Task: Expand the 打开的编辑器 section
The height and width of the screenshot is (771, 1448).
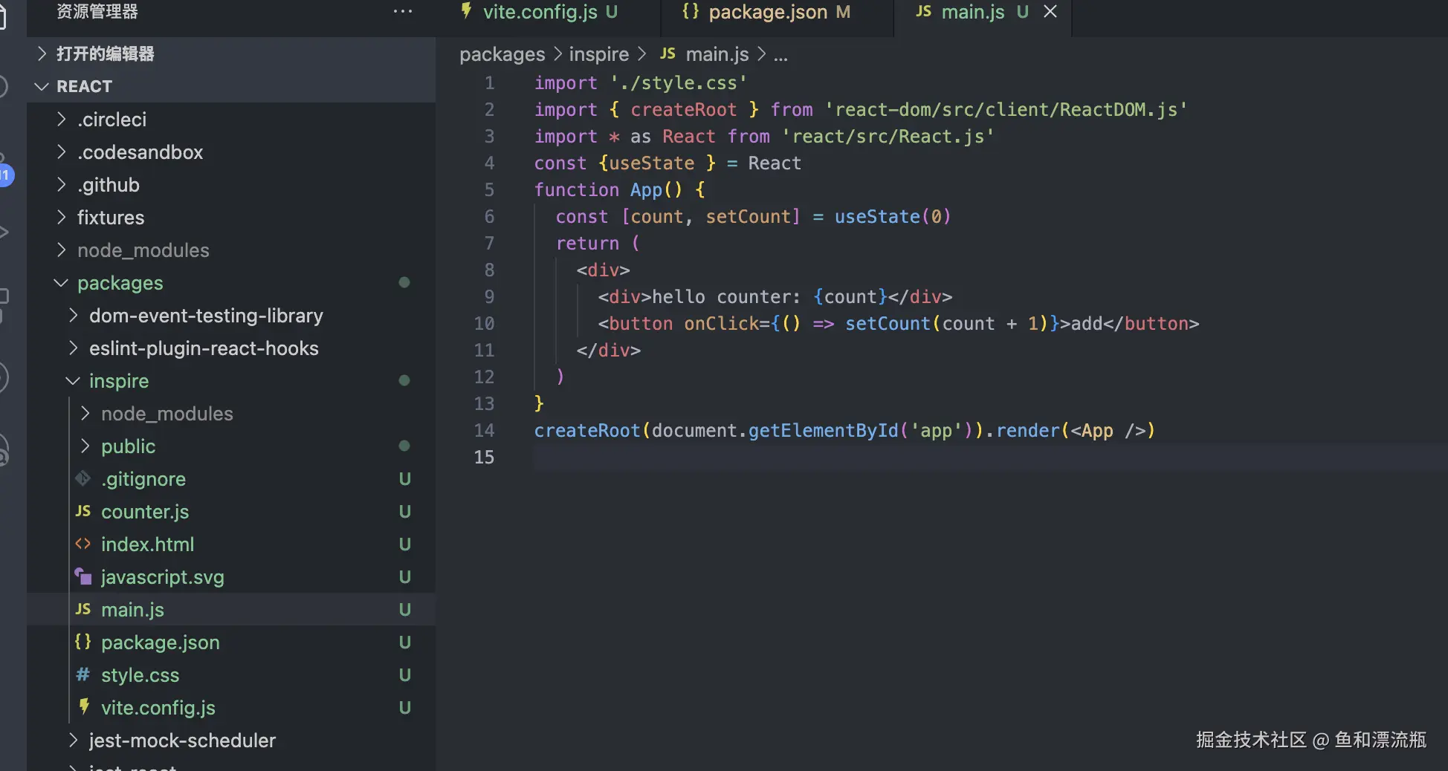Action: pyautogui.click(x=231, y=53)
